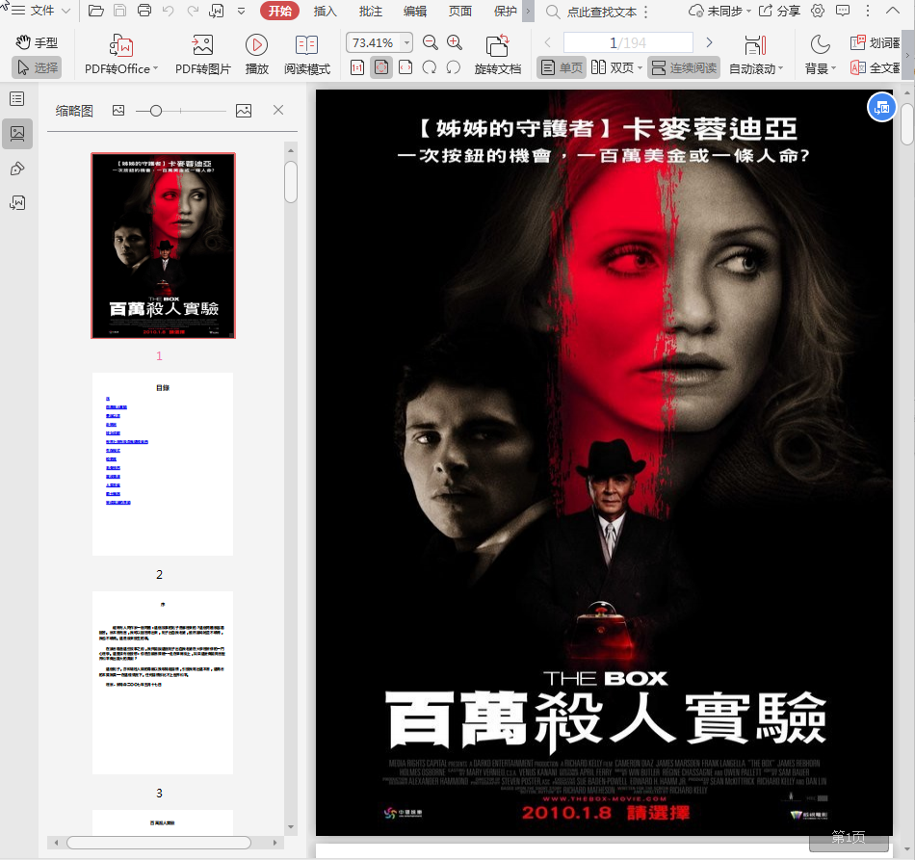Switch to 批注 tab
The width and height of the screenshot is (915, 860).
pos(370,12)
